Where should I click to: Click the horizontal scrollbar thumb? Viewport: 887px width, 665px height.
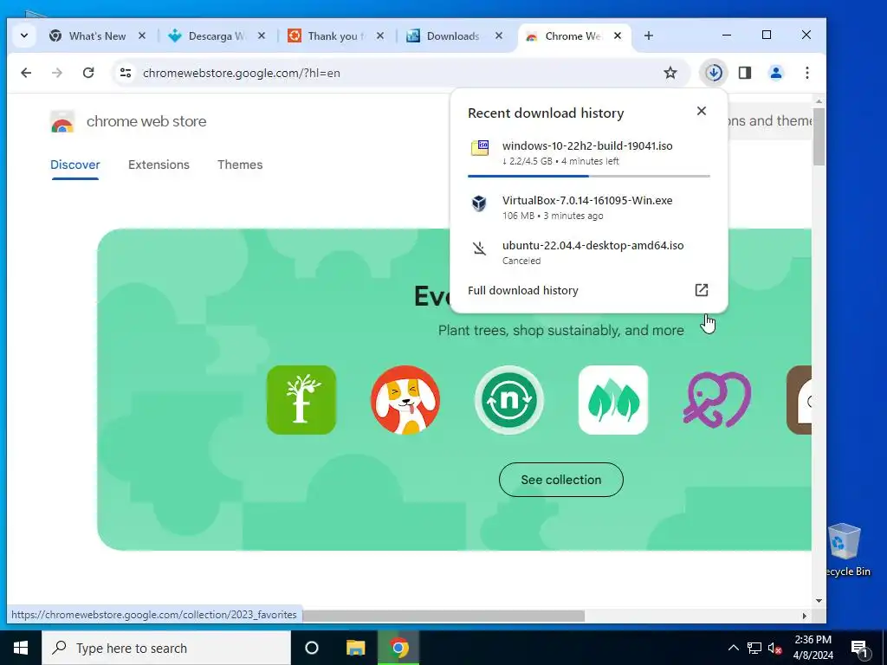(443, 616)
